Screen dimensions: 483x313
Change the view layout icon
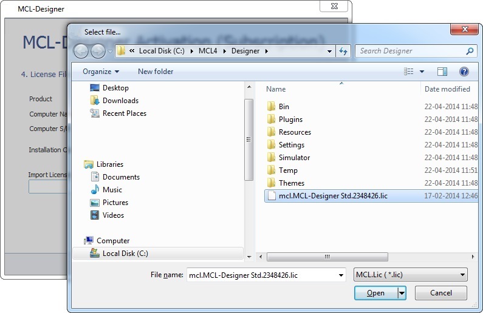coord(408,72)
